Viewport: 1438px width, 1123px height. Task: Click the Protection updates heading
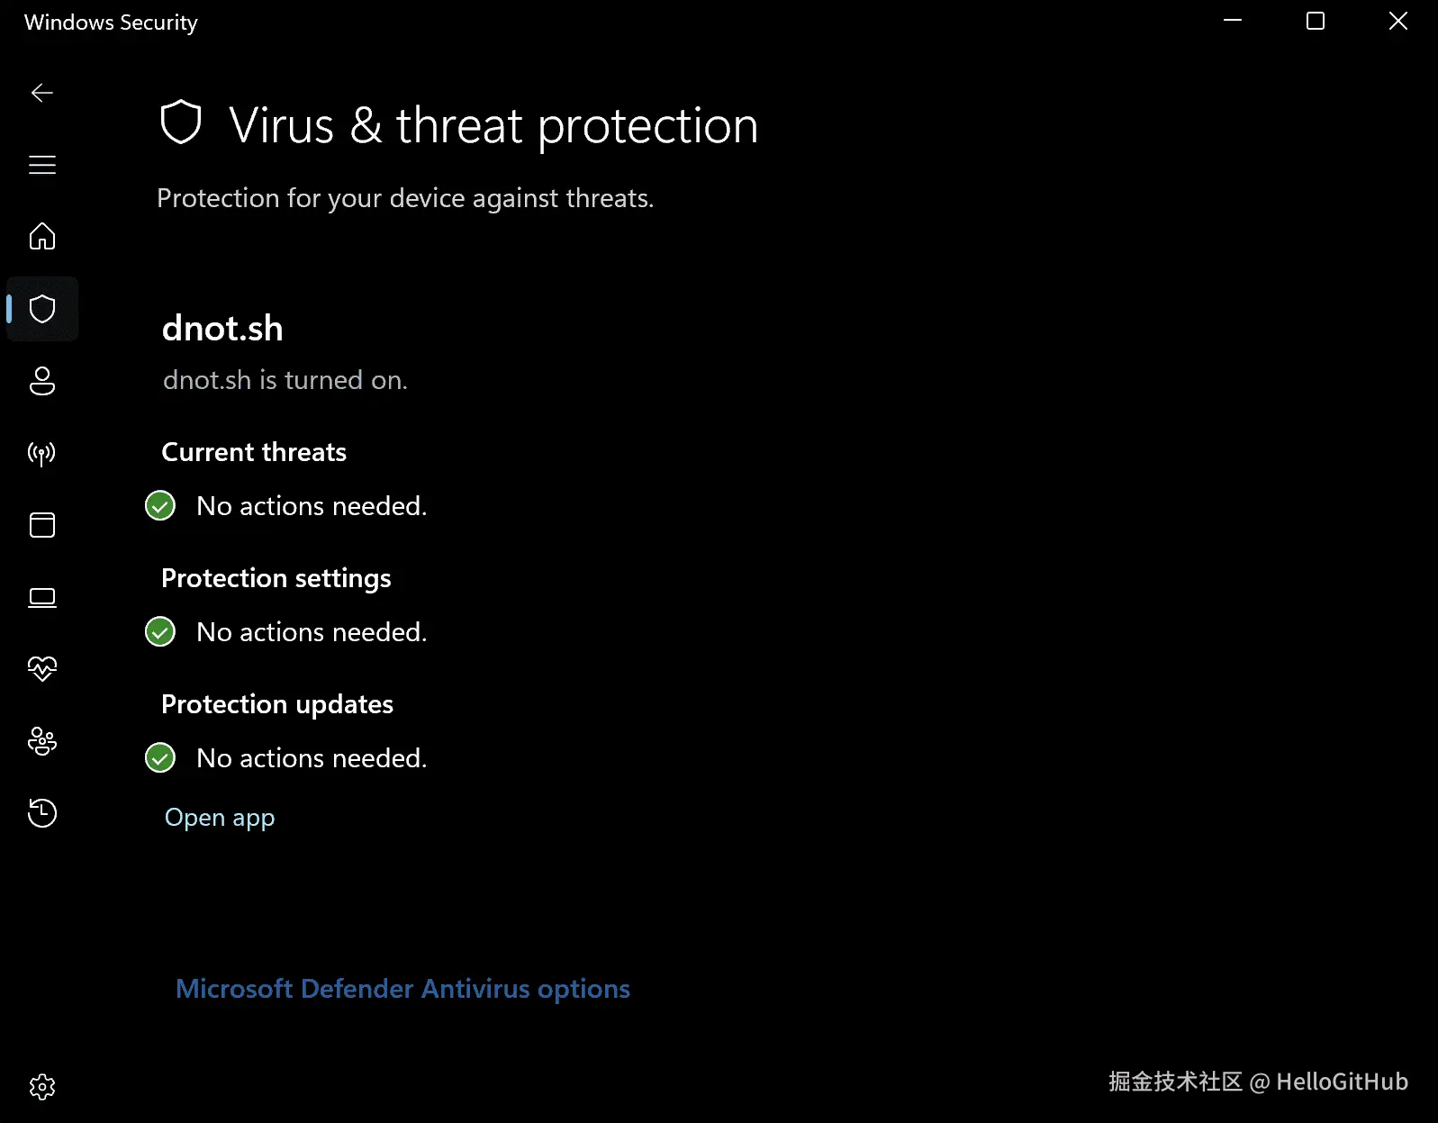[277, 704]
